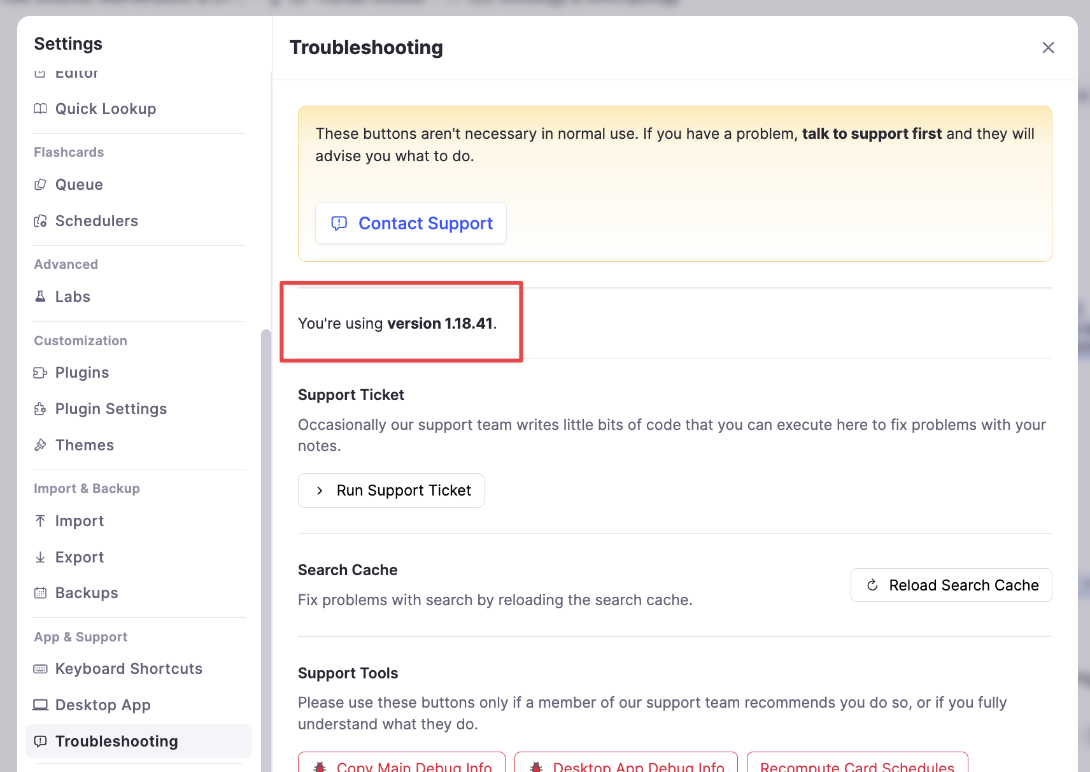
Task: Click Recompute Card Schedules button
Action: pyautogui.click(x=857, y=764)
